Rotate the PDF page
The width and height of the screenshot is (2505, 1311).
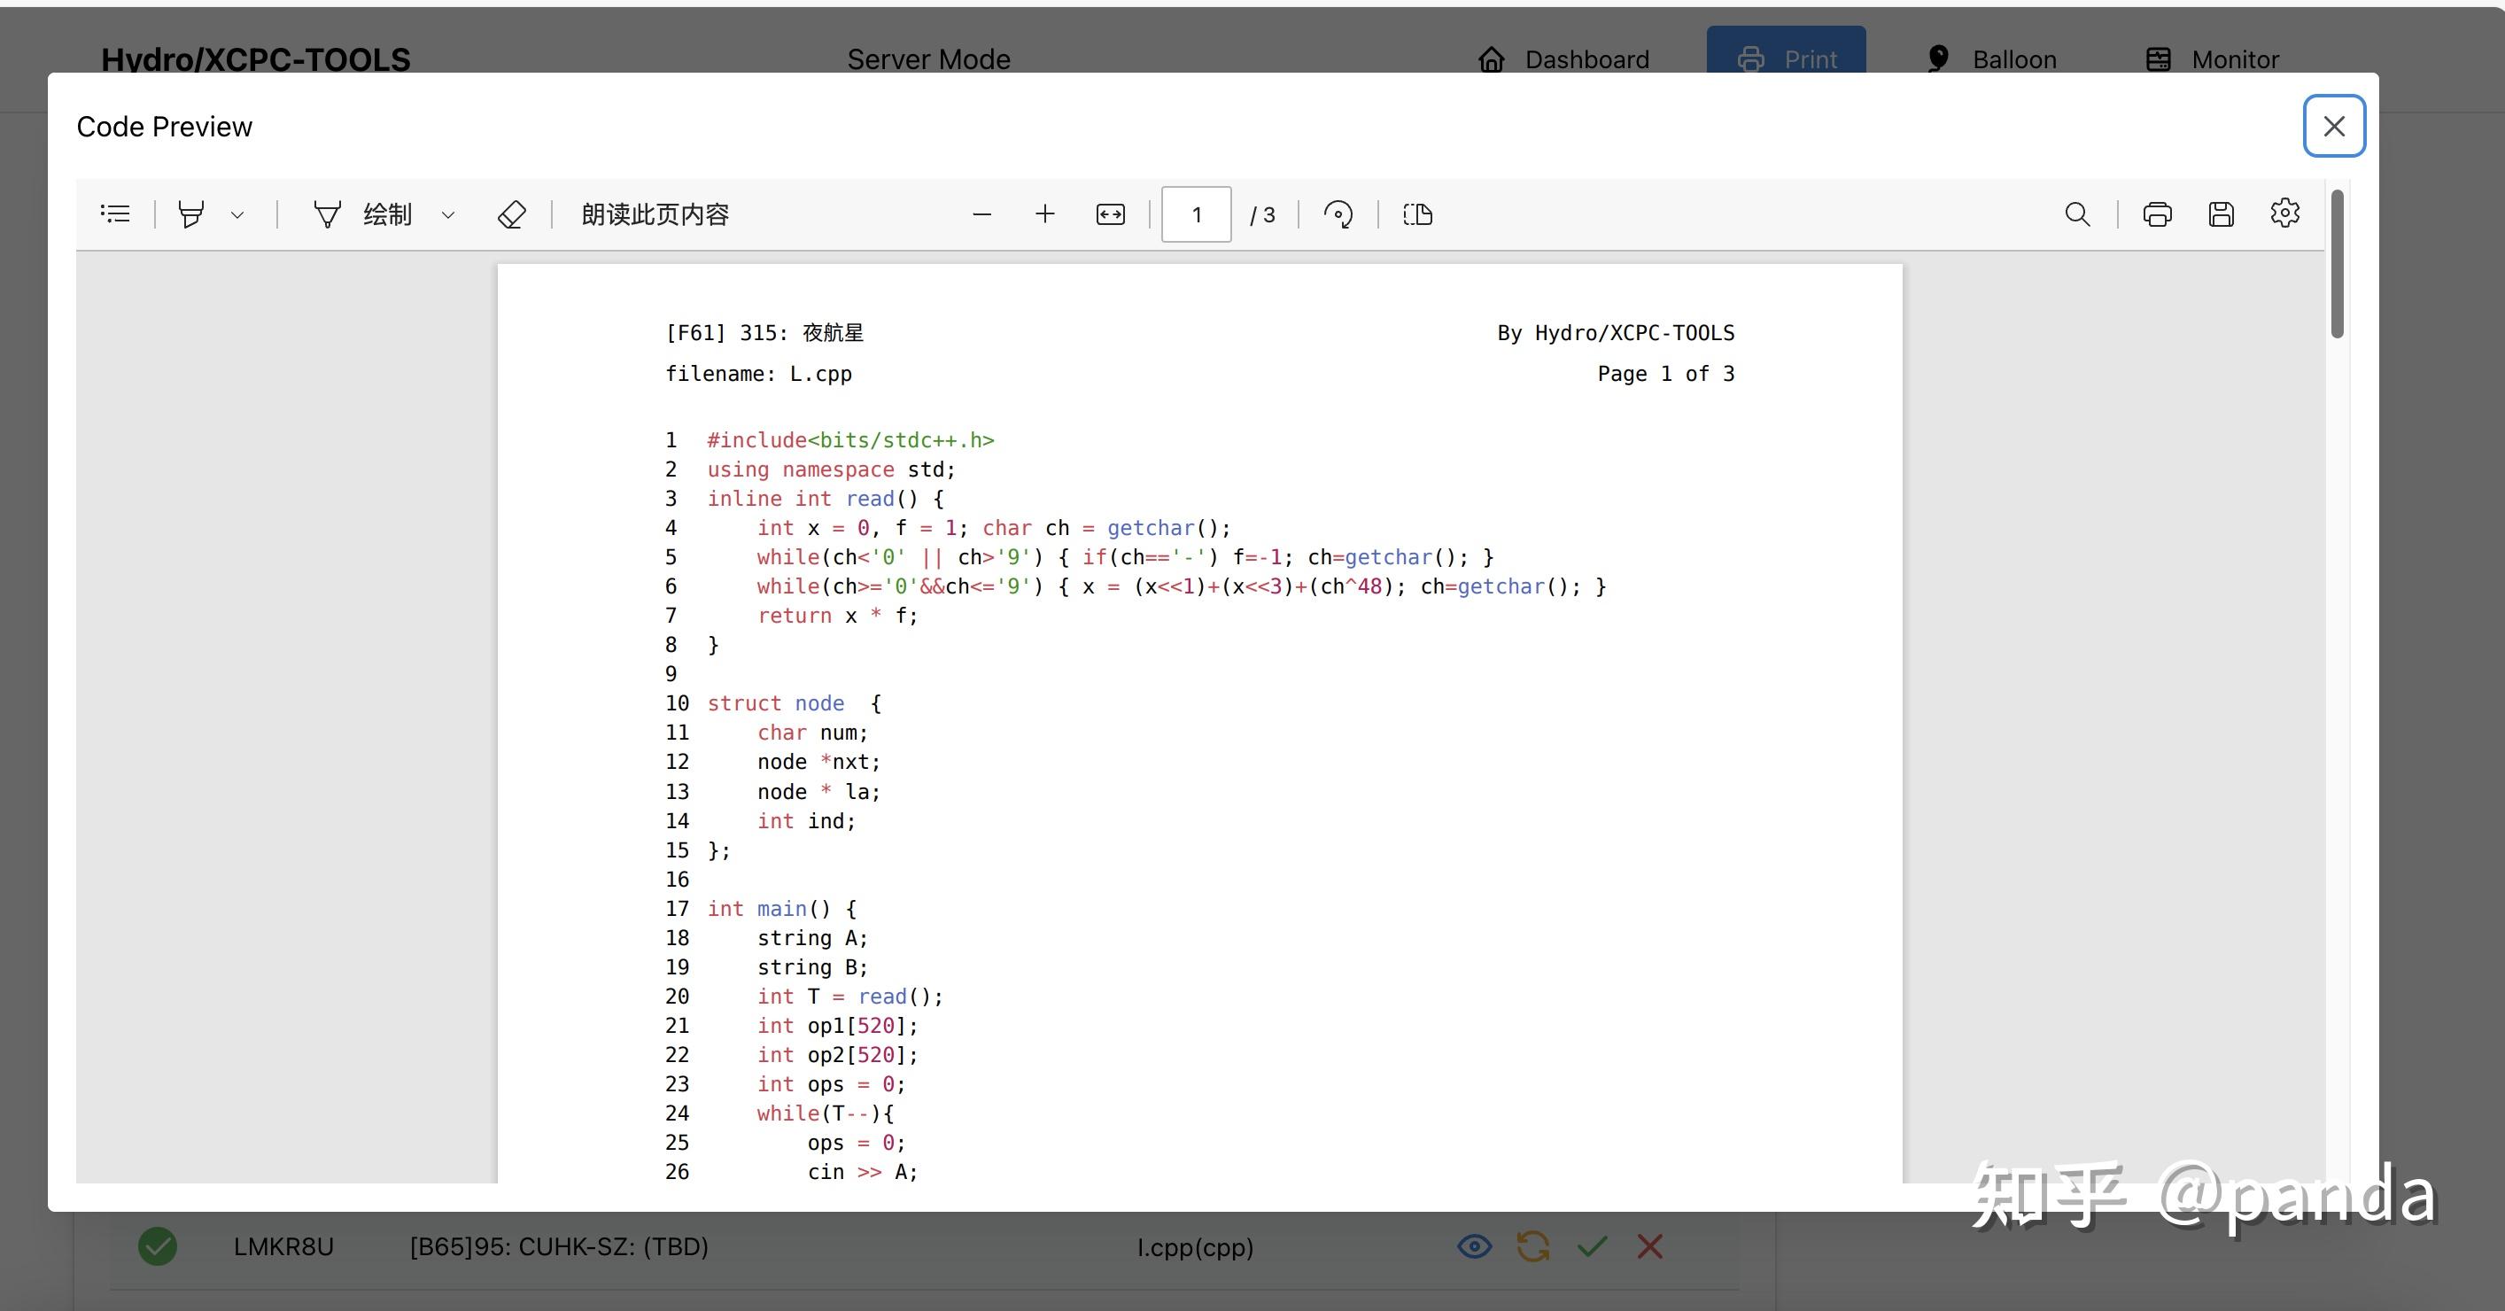pos(1338,214)
